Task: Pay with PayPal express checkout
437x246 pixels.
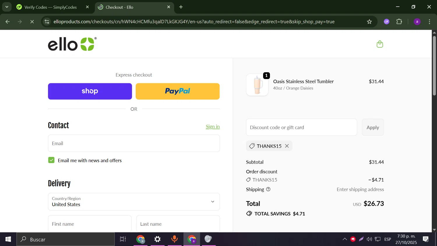Action: 177,91
